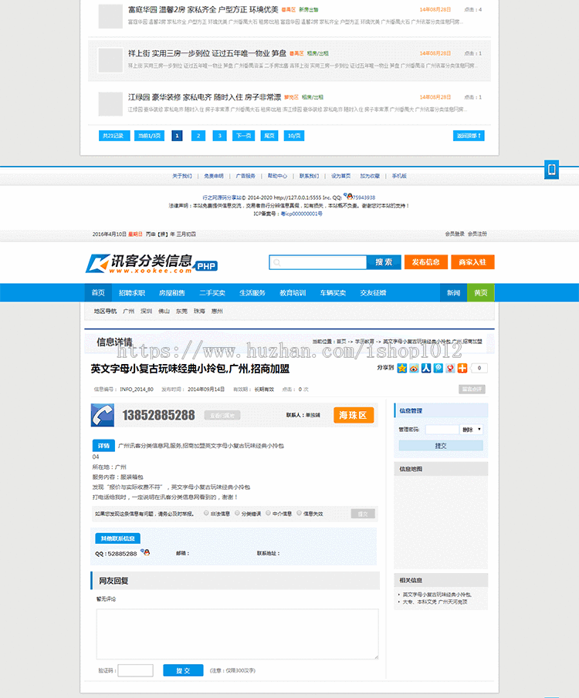Click the 返回顶部 back-to-top button
Viewport: 579px width, 698px height.
pos(469,136)
